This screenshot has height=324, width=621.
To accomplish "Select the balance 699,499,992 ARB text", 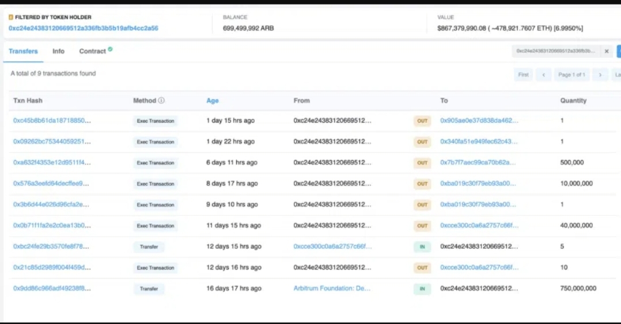I will click(248, 28).
